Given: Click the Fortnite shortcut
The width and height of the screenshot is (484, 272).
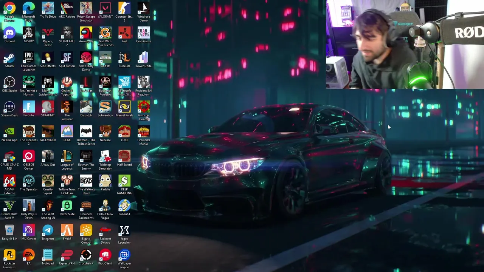Looking at the screenshot, I should point(29,107).
